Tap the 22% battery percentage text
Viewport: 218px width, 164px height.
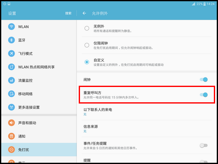click(x=199, y=4)
